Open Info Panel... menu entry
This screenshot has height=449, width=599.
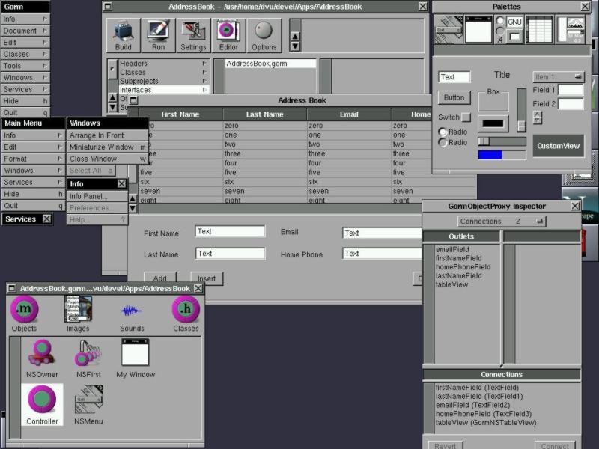pyautogui.click(x=88, y=196)
